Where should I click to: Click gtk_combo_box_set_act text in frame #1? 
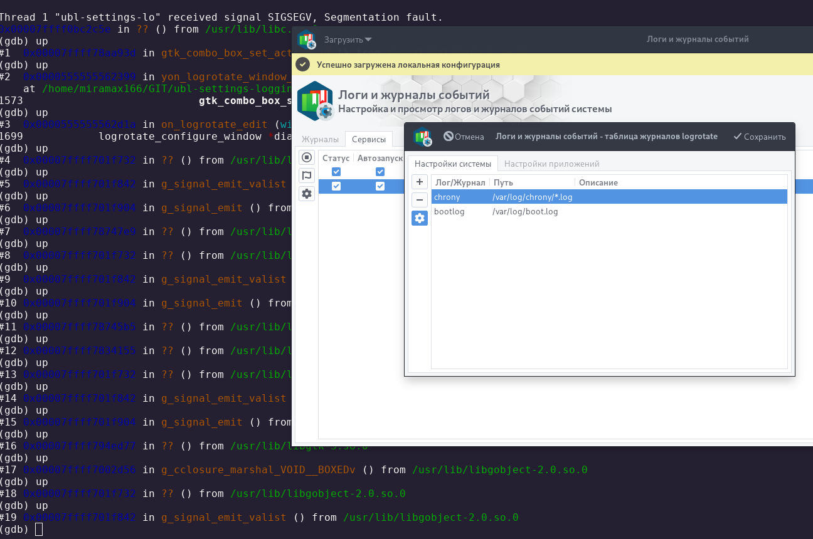point(226,53)
